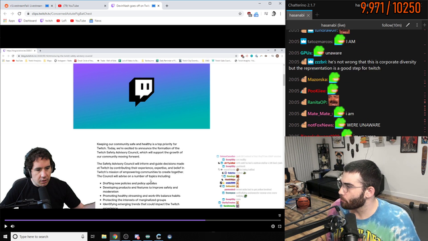The width and height of the screenshot is (428, 241).
Task: Open Chatterino split three-dot menu
Action: pos(417,25)
